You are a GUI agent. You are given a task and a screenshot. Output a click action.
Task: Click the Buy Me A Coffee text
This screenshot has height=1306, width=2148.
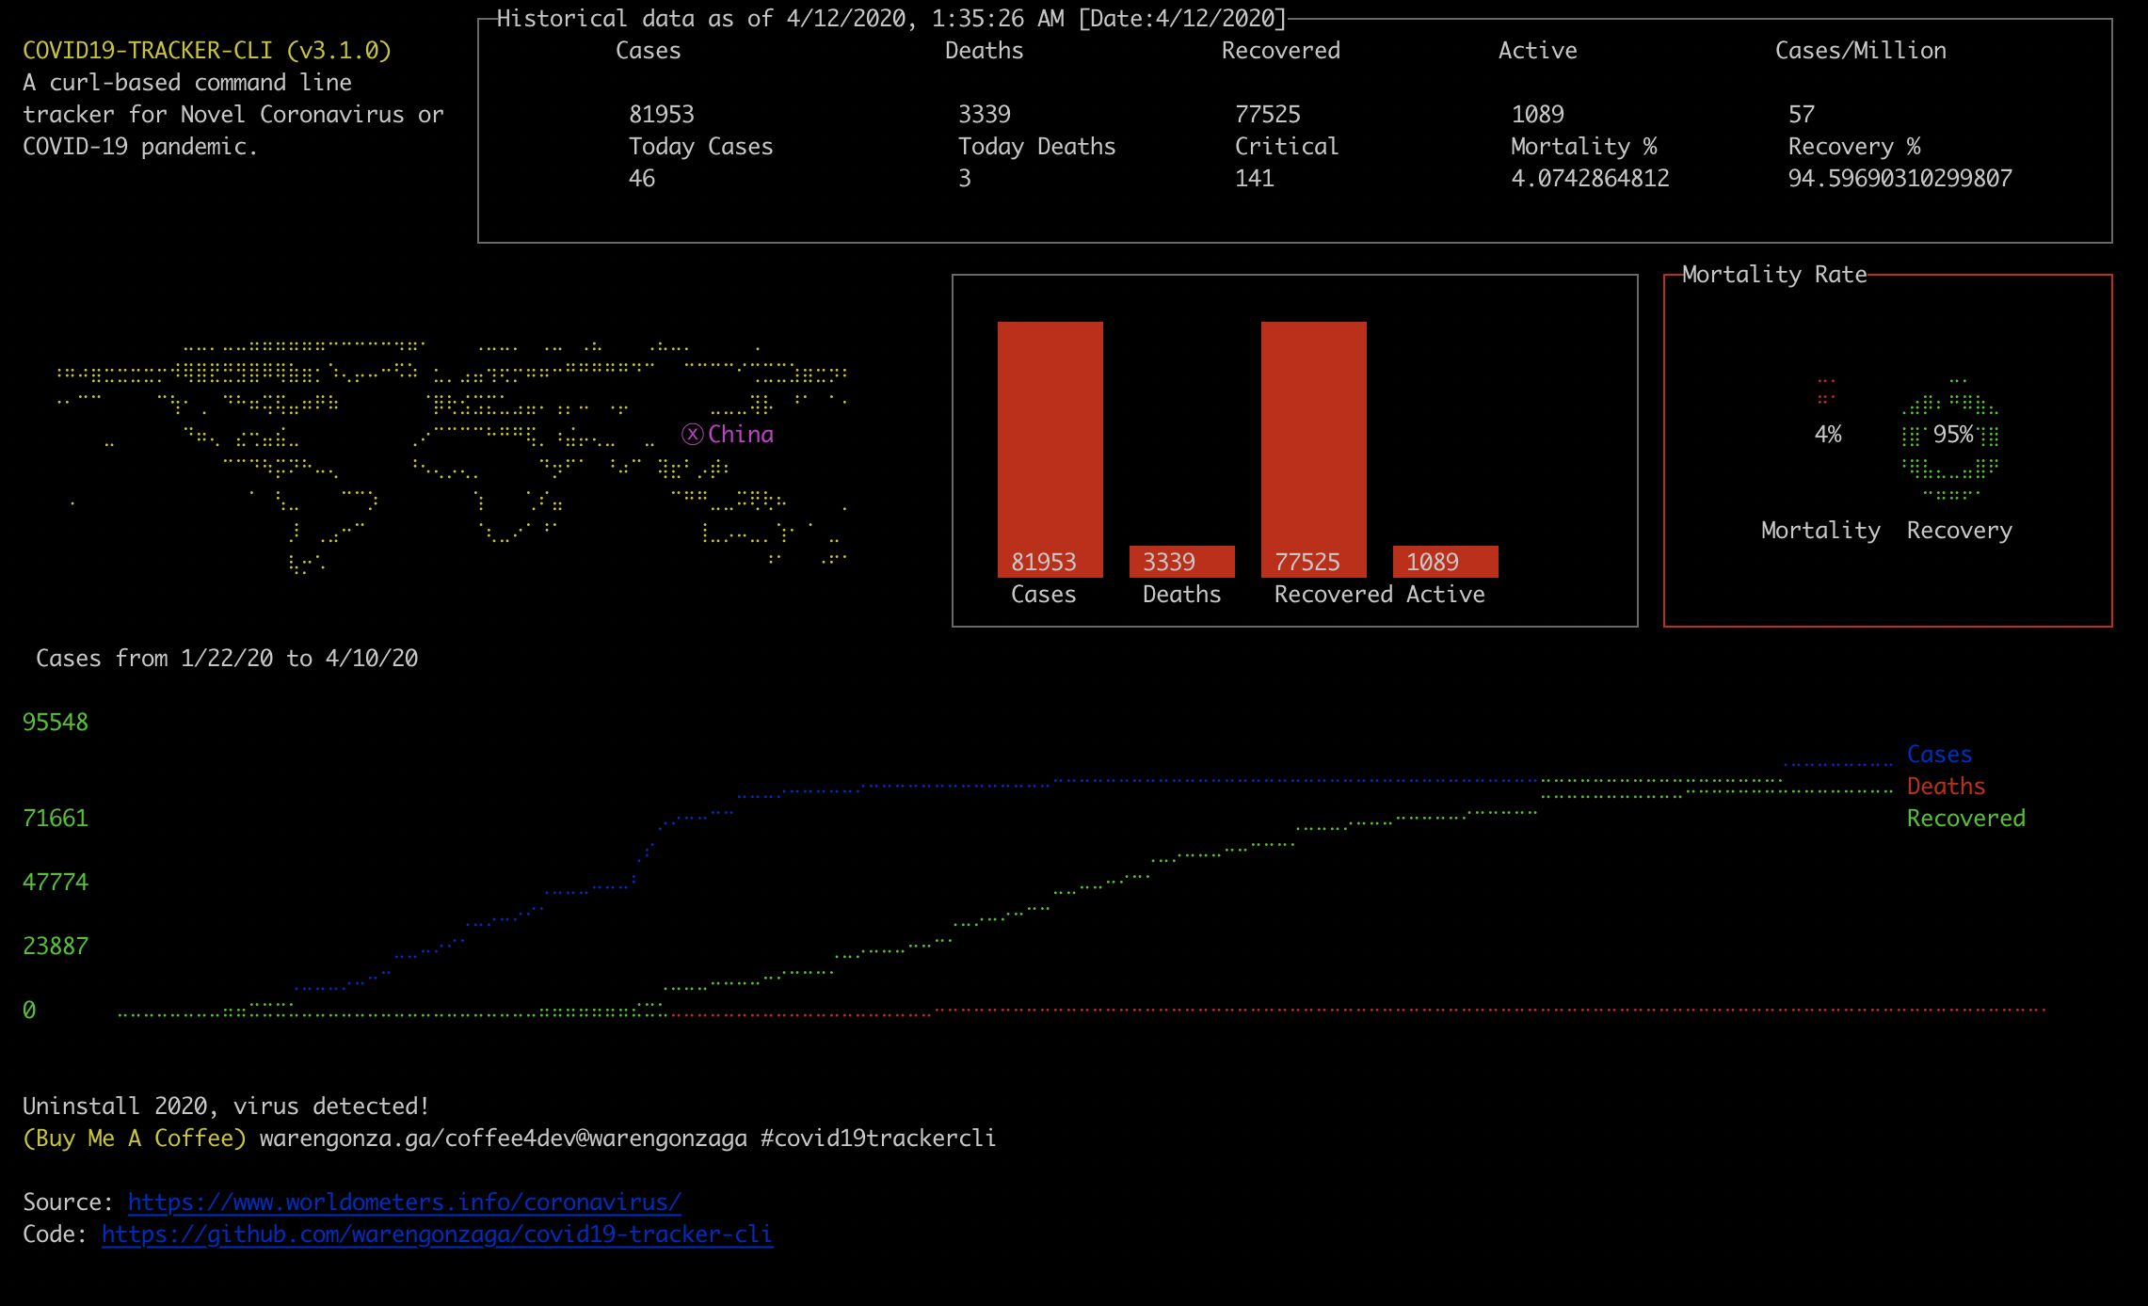click(135, 1138)
